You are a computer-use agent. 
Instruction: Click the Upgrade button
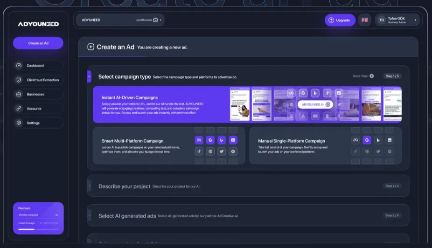click(x=340, y=20)
